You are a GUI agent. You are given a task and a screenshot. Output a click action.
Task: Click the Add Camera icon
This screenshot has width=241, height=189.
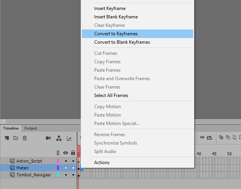48,138
